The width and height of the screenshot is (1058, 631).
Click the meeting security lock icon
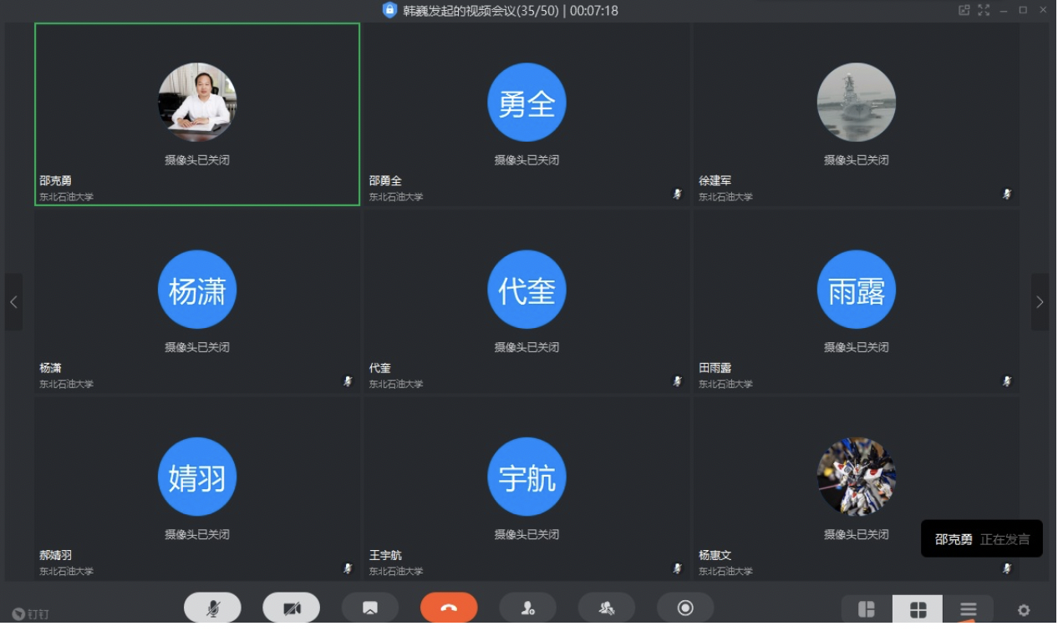389,10
